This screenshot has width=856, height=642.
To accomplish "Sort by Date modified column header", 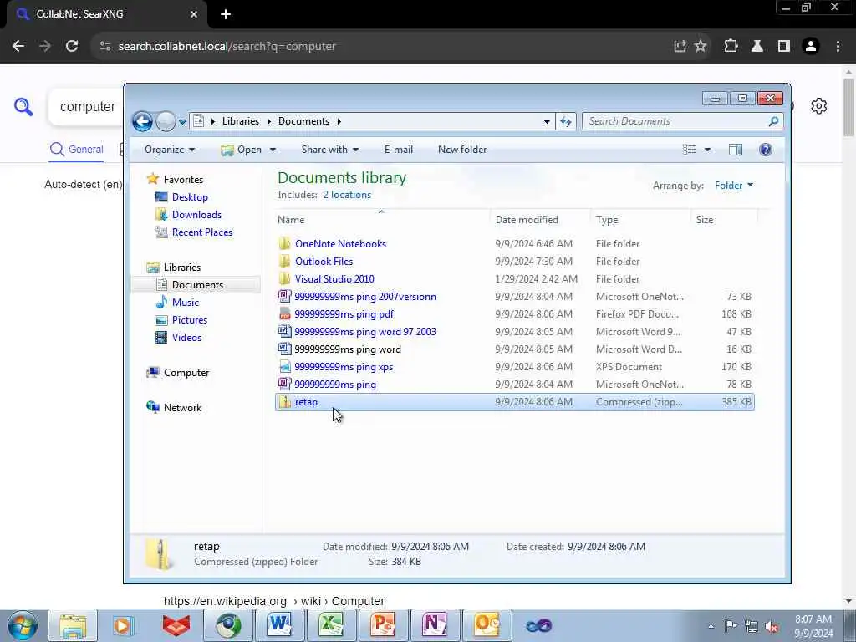I will point(541,220).
